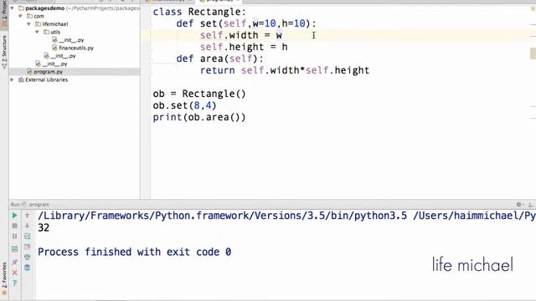Open the 2: Structure side tab
Screen dimensions: 536x301
coord(4,52)
